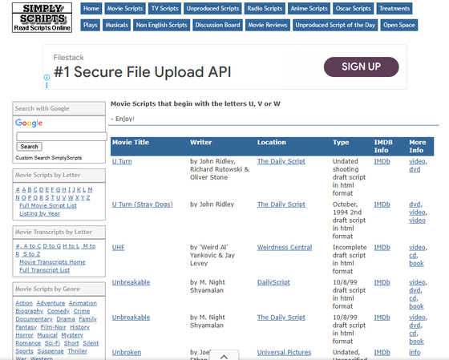Open book link in UHF row
The height and width of the screenshot is (360, 449).
point(416,263)
